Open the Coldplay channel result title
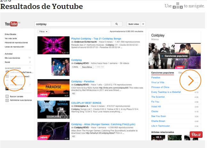The width and height of the screenshot is (207, 148). coord(76,60)
